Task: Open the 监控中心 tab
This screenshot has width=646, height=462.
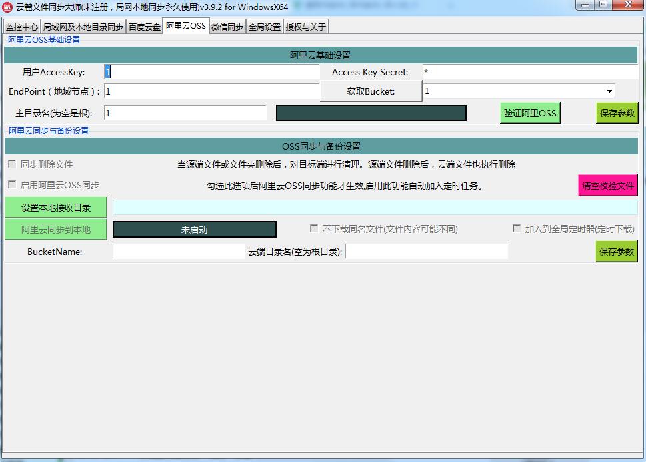Action: pos(22,27)
